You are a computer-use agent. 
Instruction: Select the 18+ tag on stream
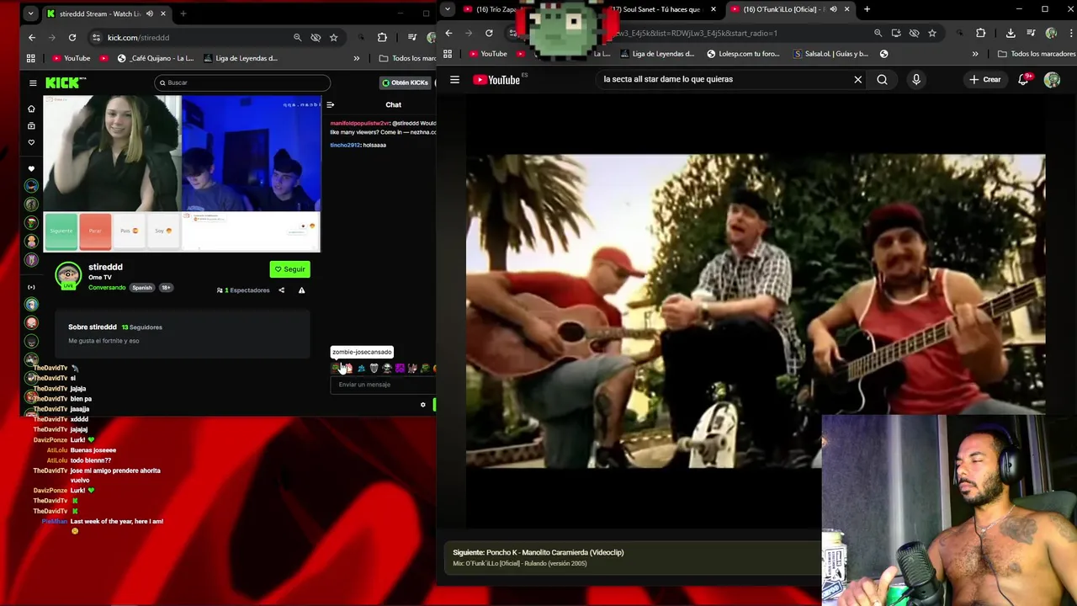[166, 288]
